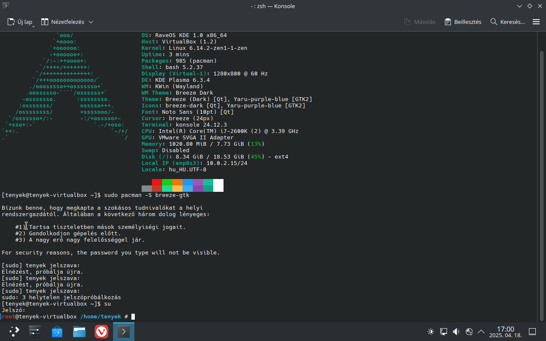
Task: Click the Másolás copy button
Action: point(420,22)
